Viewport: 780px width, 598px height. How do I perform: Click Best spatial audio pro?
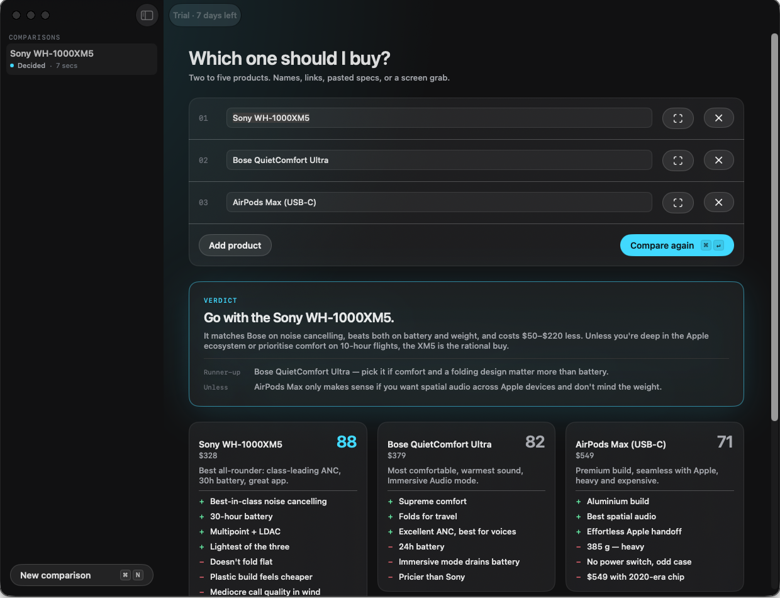[621, 517]
